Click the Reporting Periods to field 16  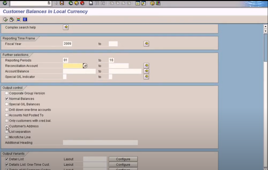111,60
